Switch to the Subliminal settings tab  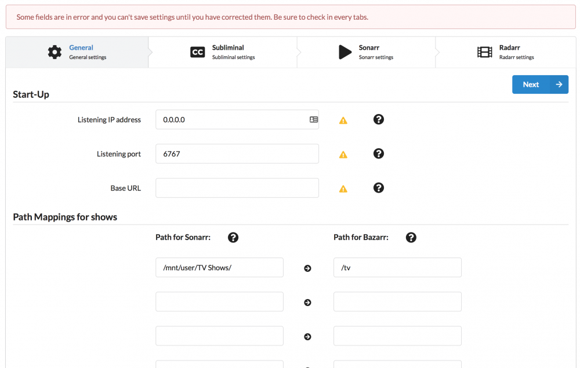223,52
